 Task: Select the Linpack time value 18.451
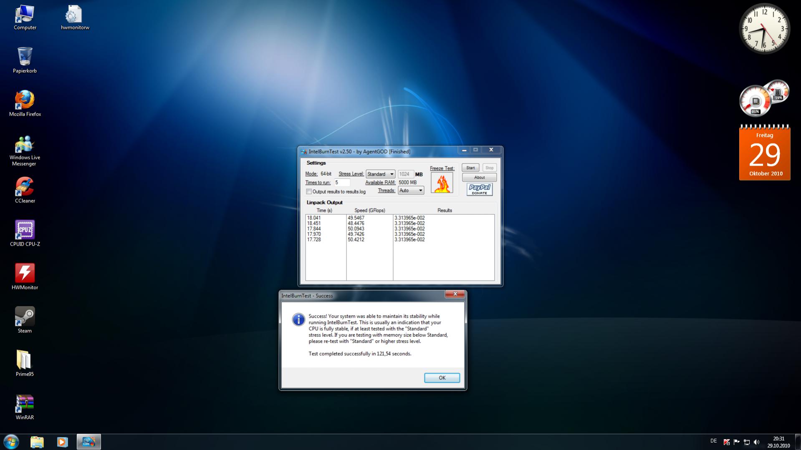314,224
